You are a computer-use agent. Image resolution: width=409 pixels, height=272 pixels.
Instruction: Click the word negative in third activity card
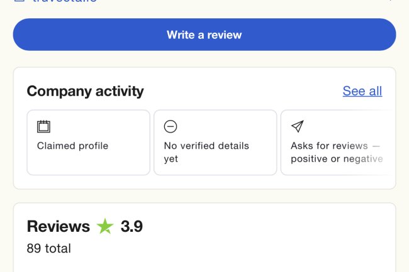click(x=362, y=159)
